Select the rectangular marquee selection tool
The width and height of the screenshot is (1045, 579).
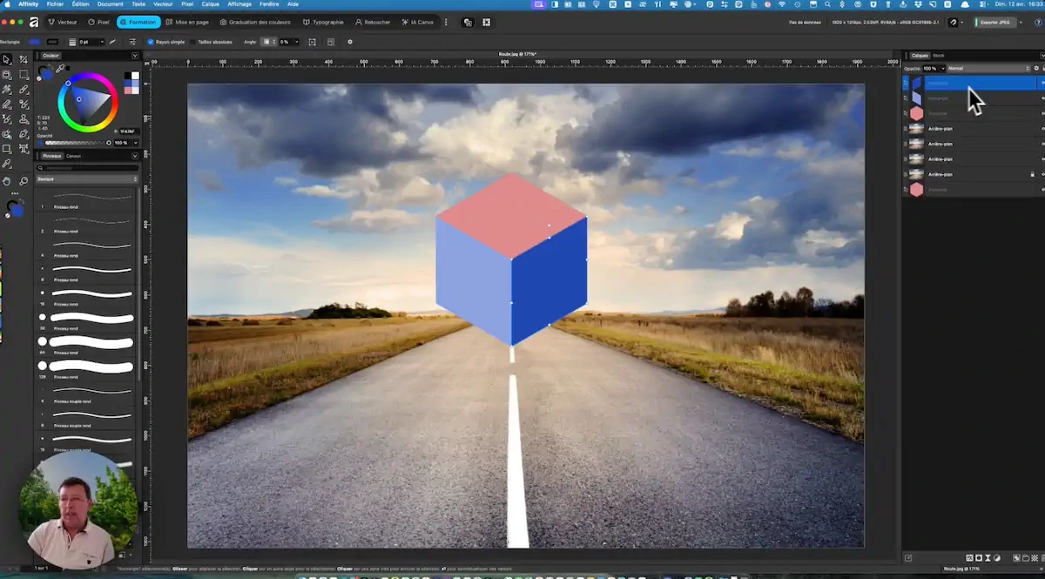pyautogui.click(x=24, y=75)
